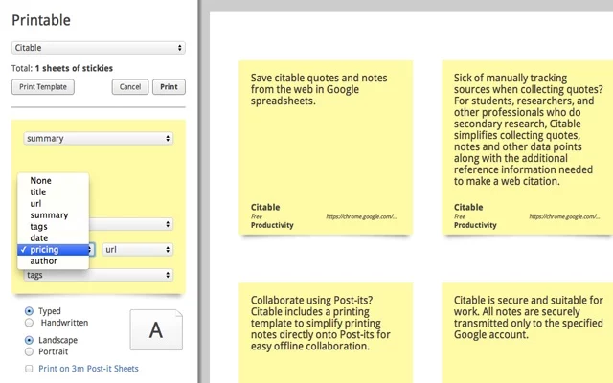613x383 pixels.
Task: Select the Handwritten font style
Action: point(29,323)
